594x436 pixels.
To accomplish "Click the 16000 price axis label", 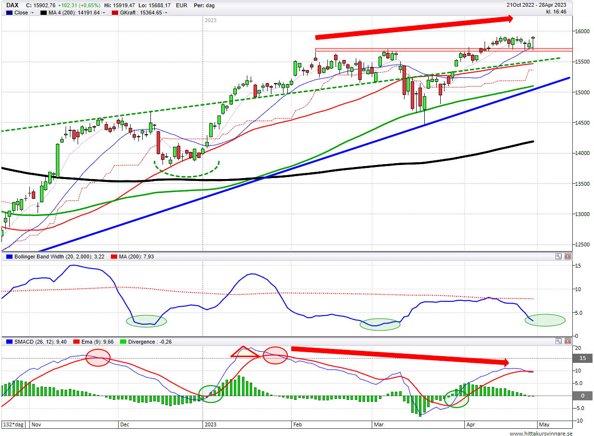I will click(582, 31).
